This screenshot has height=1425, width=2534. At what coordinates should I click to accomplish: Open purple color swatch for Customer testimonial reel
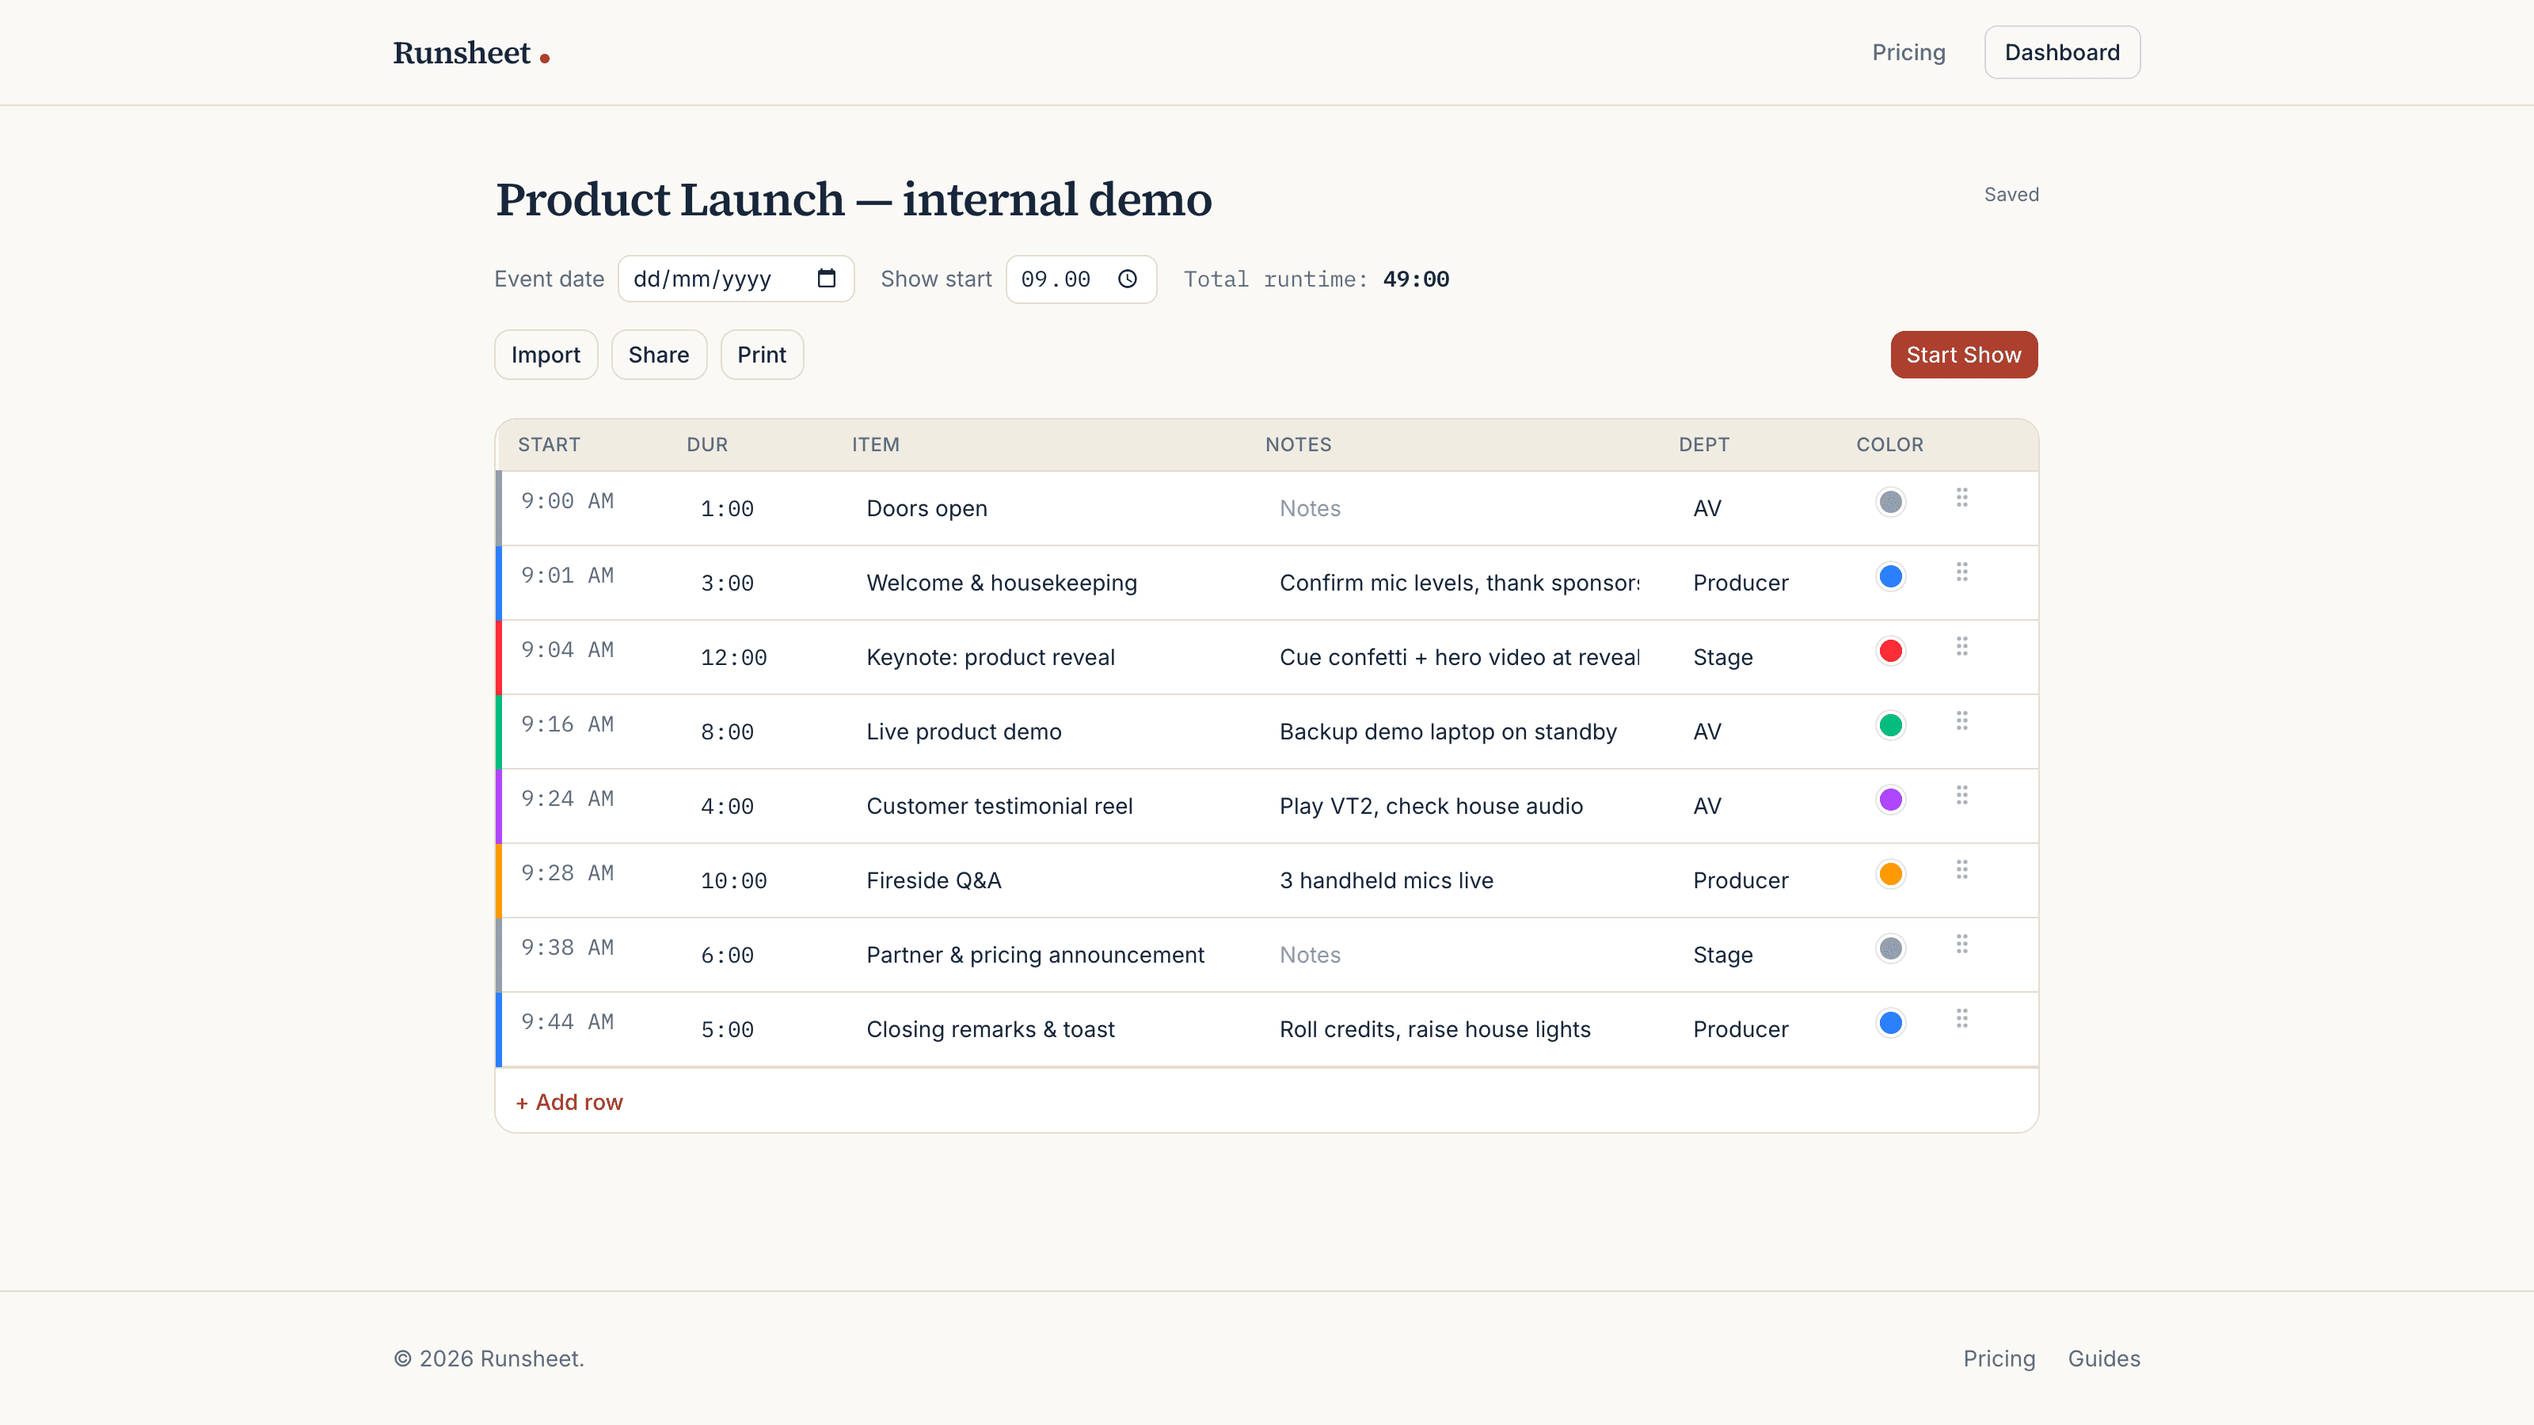(1891, 800)
